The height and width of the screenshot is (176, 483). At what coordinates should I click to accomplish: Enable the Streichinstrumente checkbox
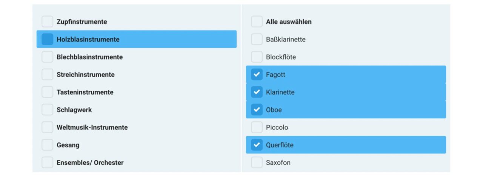[x=48, y=75]
